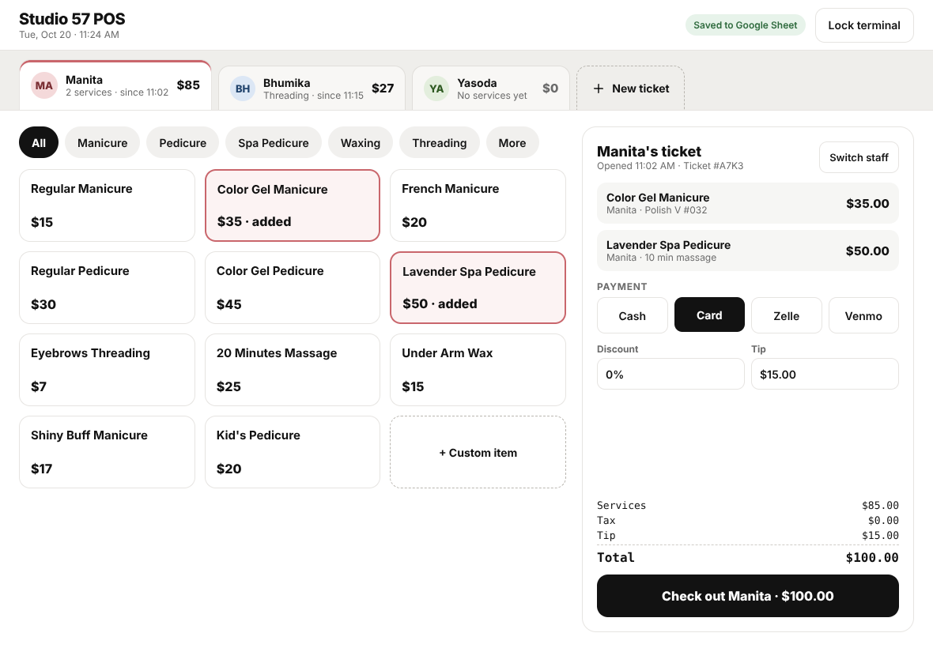Screen dimensions: 933x648
Task: Filter services by Waxing
Action: point(361,143)
